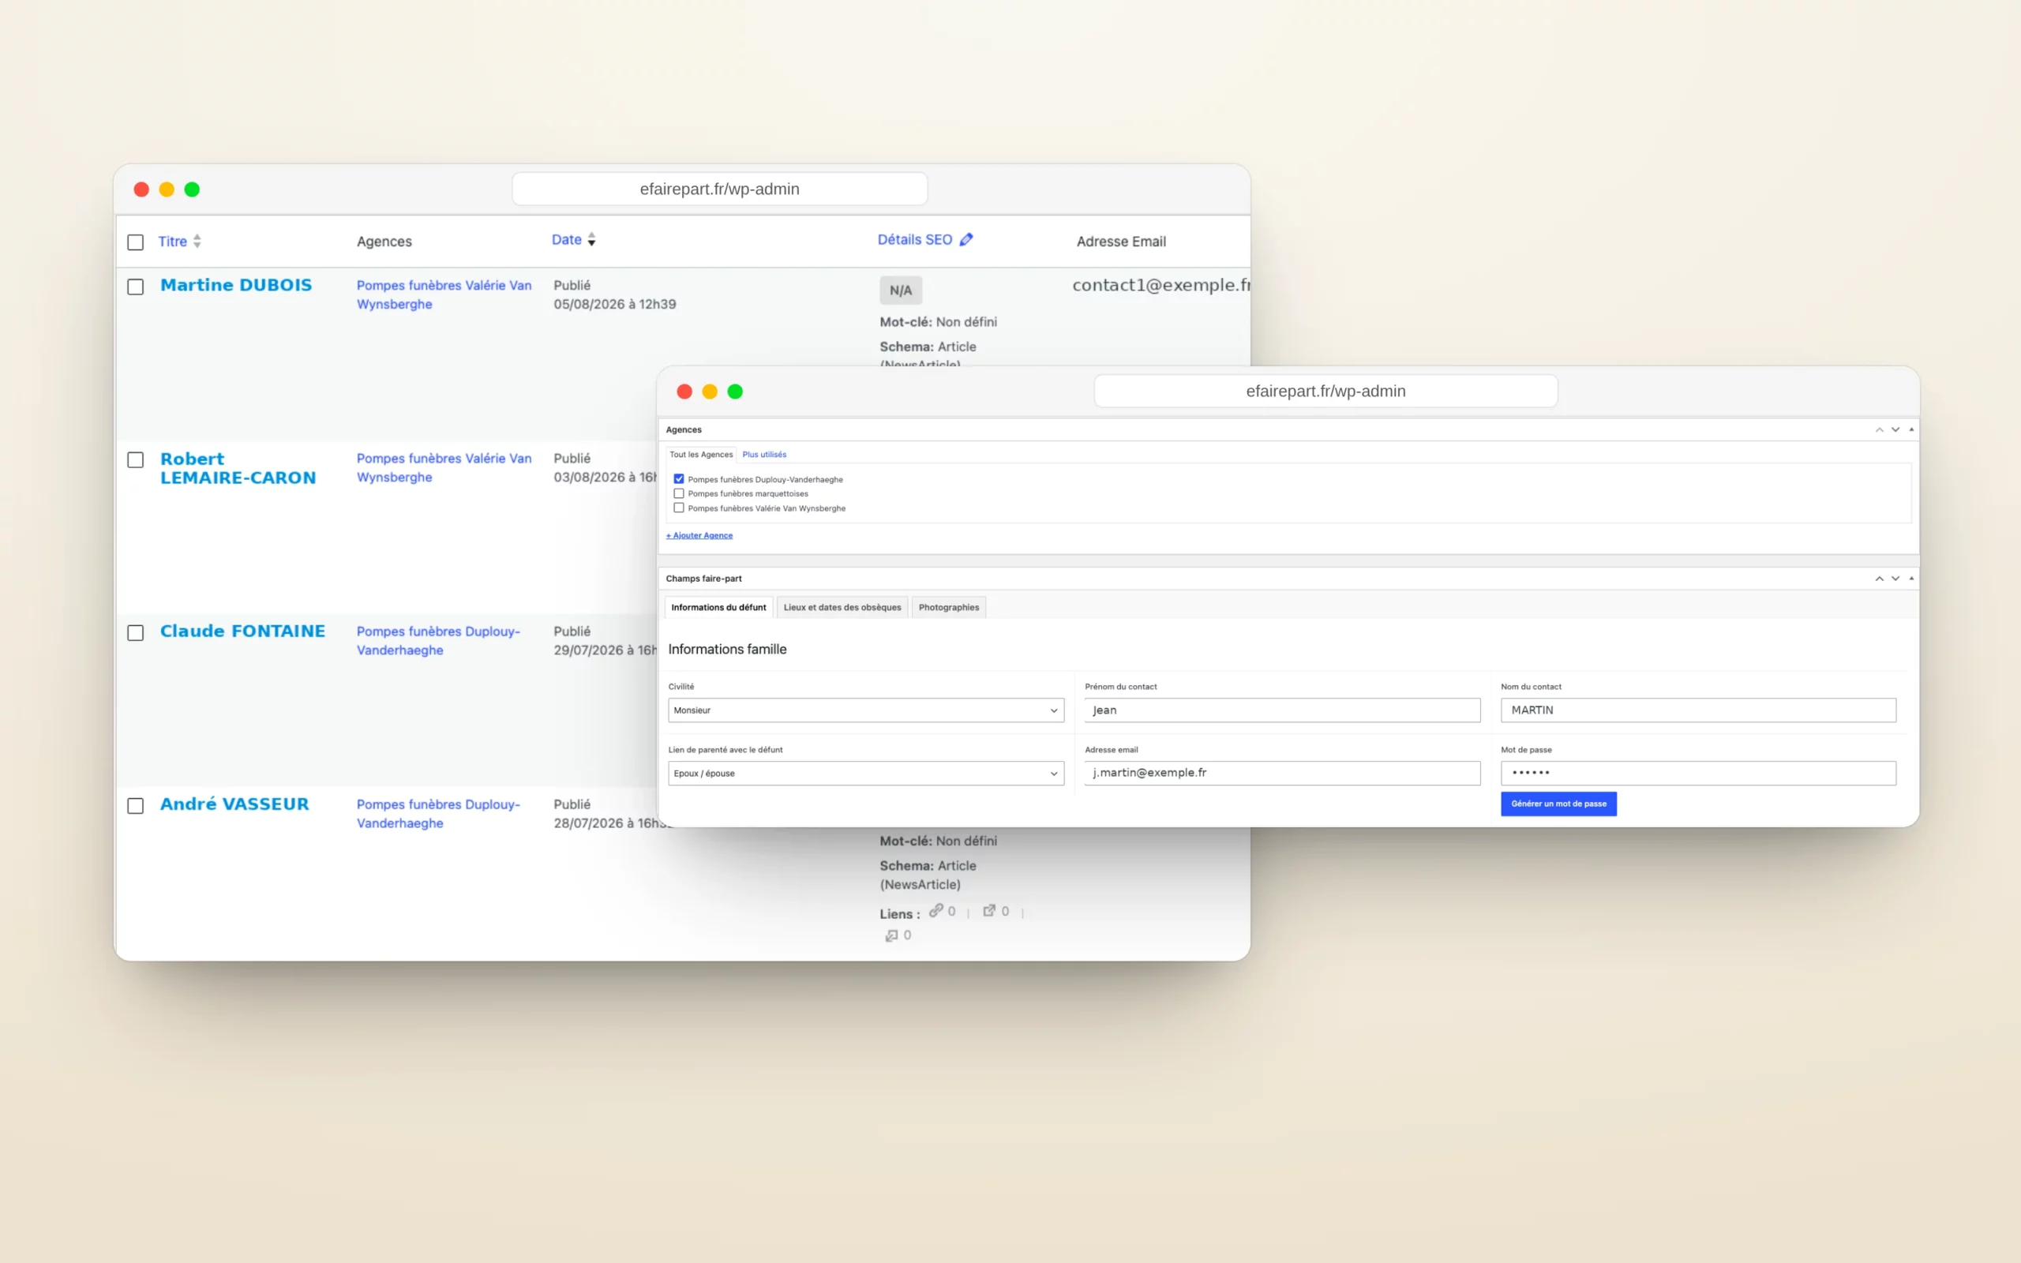
Task: Uncheck Pompes funèbres Duplouy-Vanderhaeghe agency
Action: click(679, 479)
